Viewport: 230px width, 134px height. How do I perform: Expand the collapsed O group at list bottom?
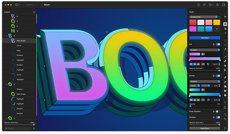(x=7, y=118)
